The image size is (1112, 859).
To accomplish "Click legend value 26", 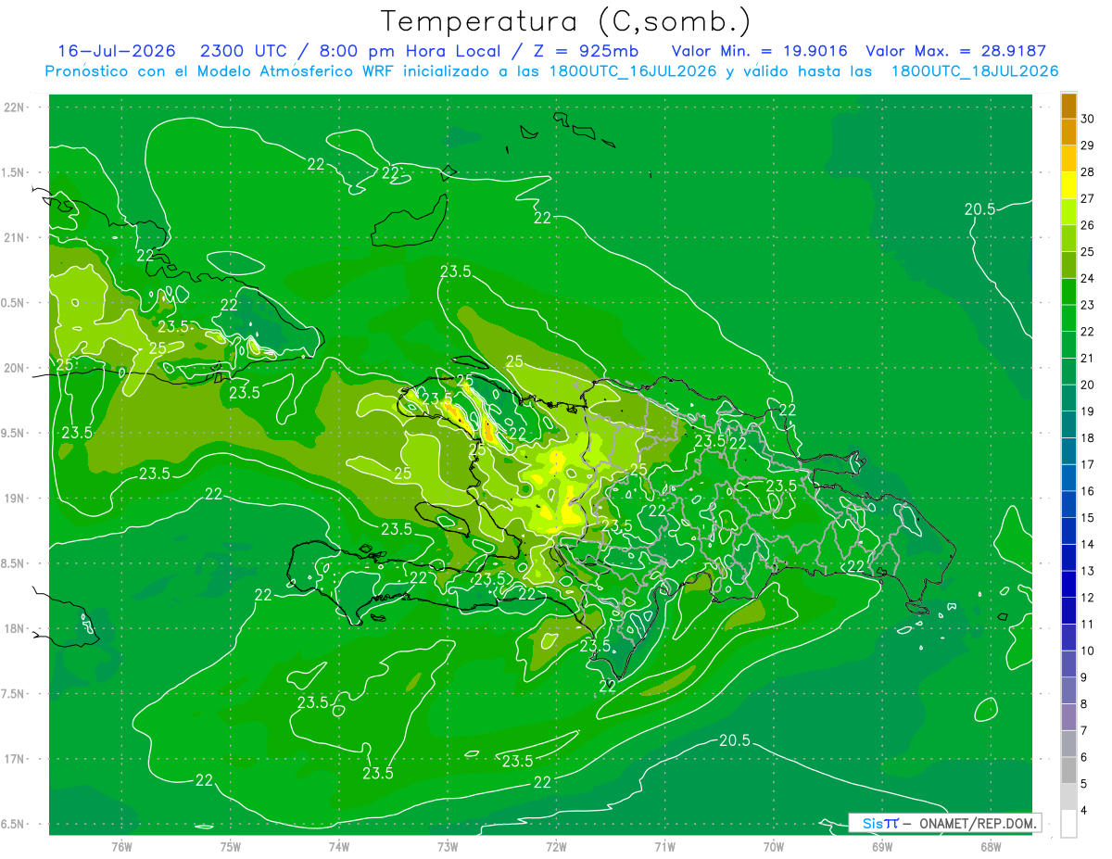I will tap(1087, 225).
